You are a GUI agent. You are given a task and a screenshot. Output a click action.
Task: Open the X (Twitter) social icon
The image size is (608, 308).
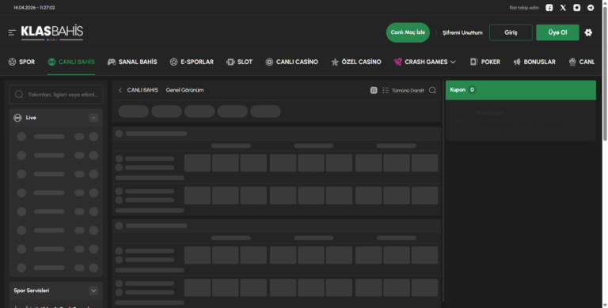(563, 8)
